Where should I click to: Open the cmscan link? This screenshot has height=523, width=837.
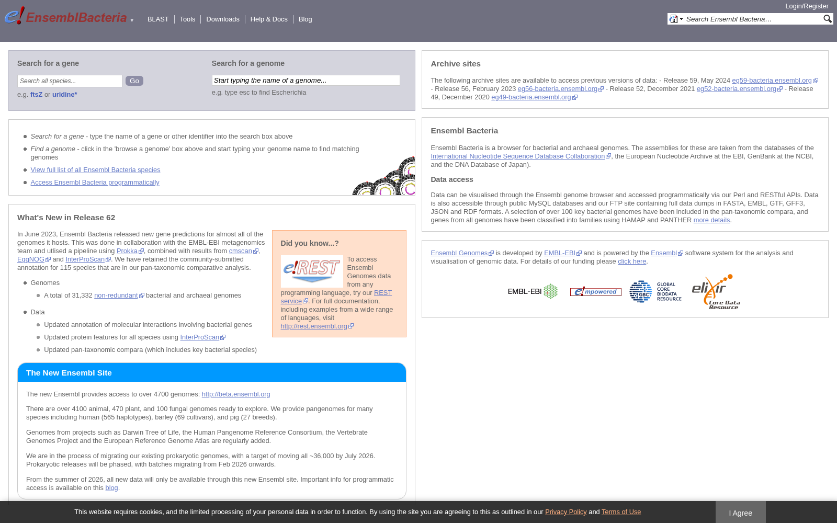pyautogui.click(x=243, y=251)
